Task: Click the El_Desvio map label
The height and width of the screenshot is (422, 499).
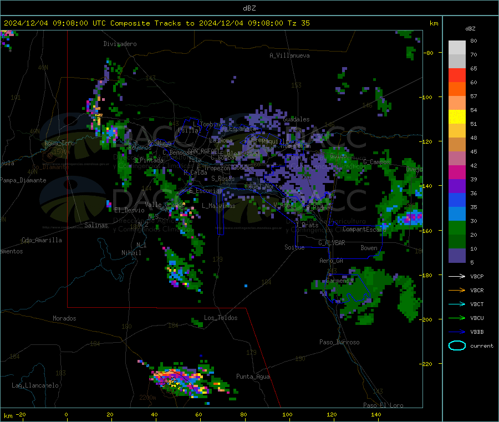Action: [x=129, y=210]
